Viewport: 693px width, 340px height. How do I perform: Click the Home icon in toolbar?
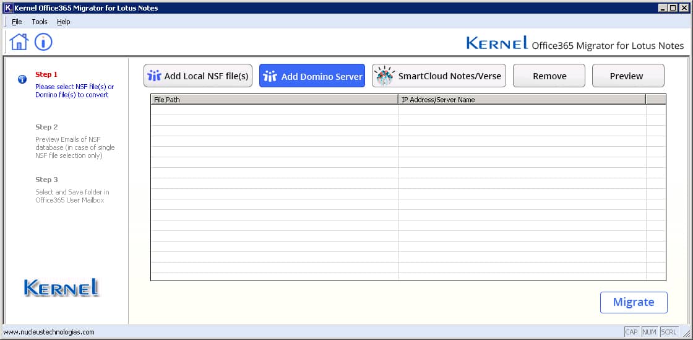pos(19,42)
